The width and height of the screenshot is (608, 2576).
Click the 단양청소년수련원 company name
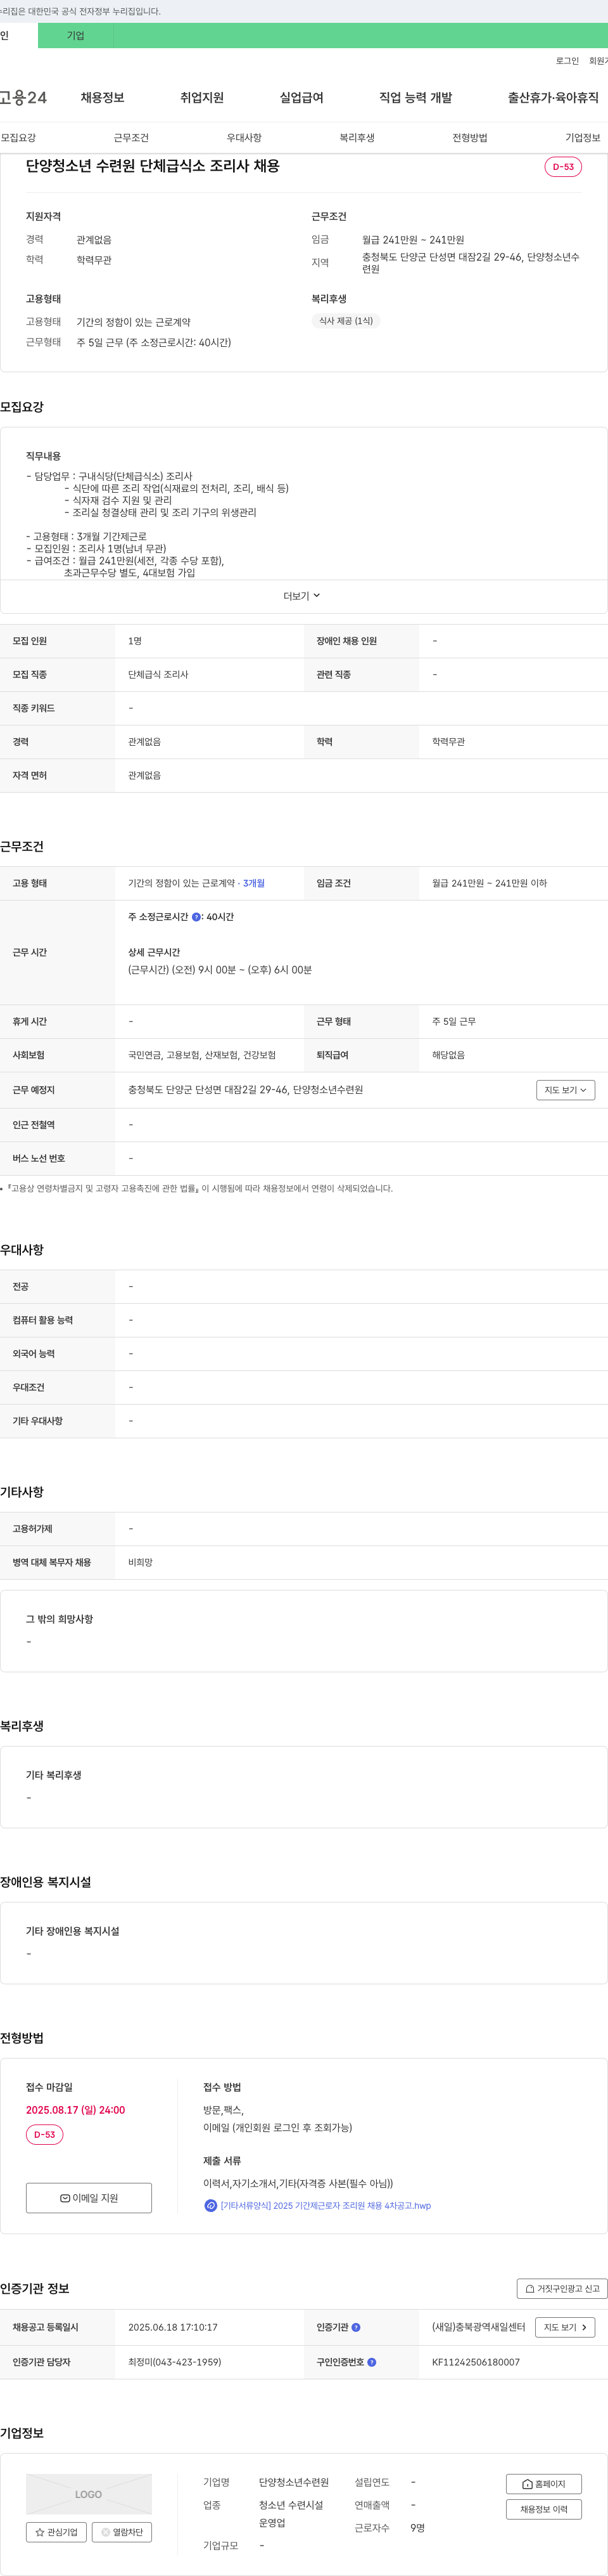point(293,2483)
